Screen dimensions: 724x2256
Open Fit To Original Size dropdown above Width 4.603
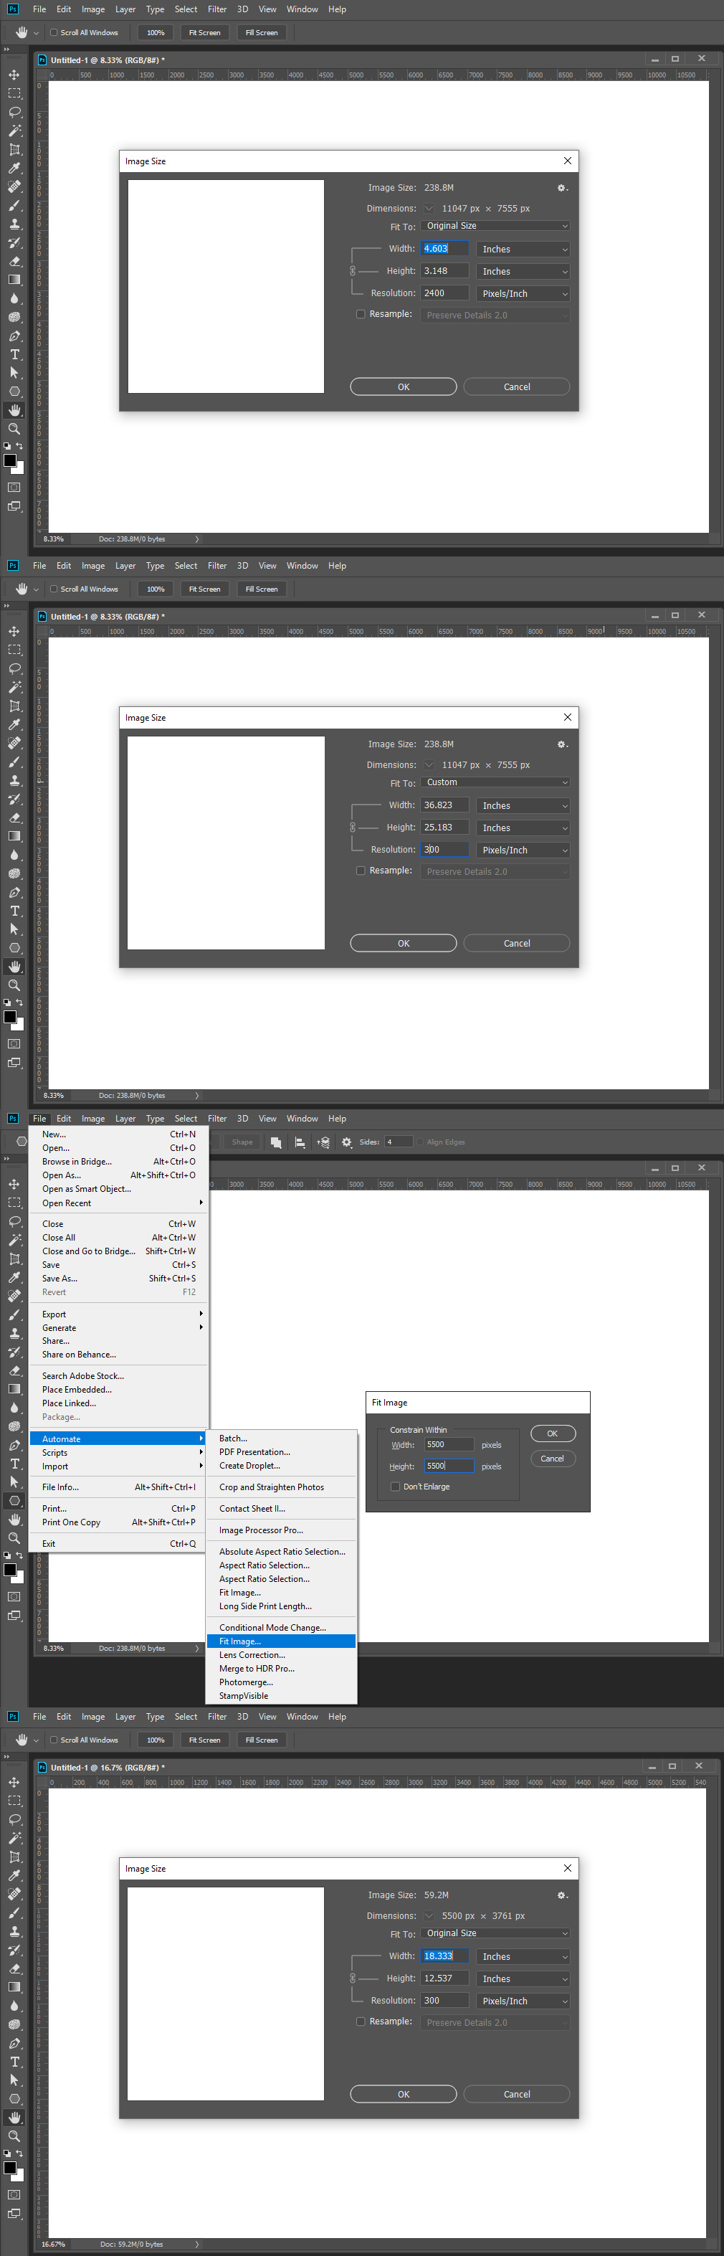click(495, 226)
